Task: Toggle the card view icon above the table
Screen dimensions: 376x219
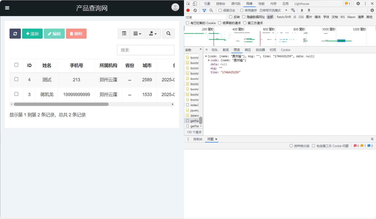Action: click(124, 33)
